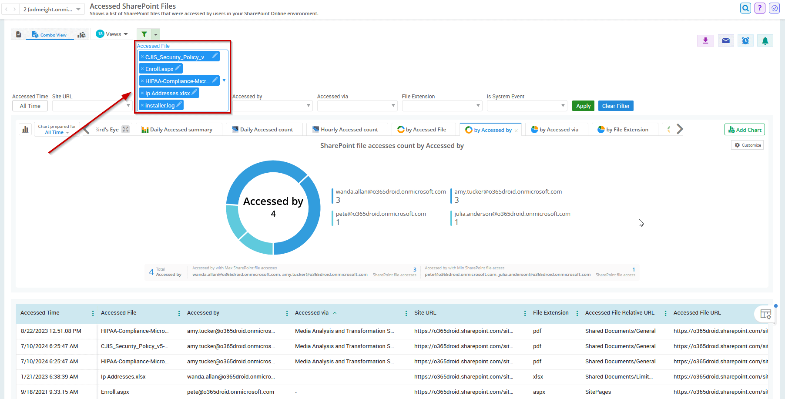Open Accessed via column options menu
Viewport: 785px width, 399px height.
tap(406, 313)
